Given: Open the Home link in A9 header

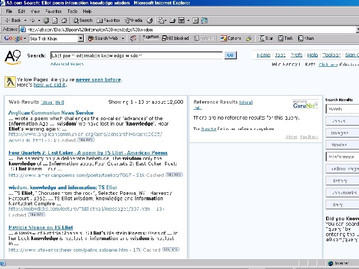Looking at the screenshot, I should 264,55.
